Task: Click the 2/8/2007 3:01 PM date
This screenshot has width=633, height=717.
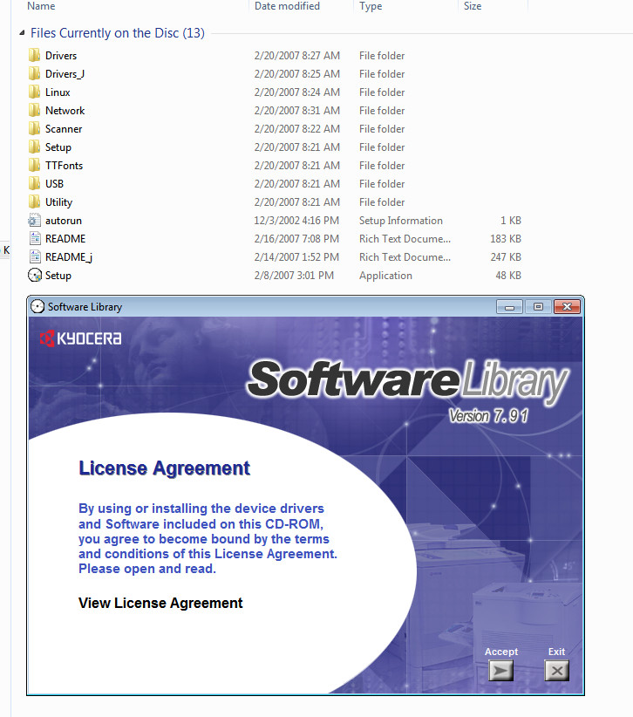Action: coord(294,276)
